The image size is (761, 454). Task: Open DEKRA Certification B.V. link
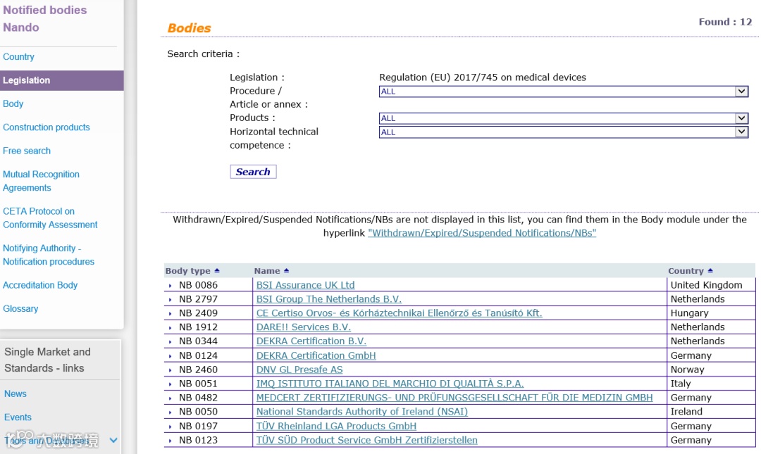311,341
